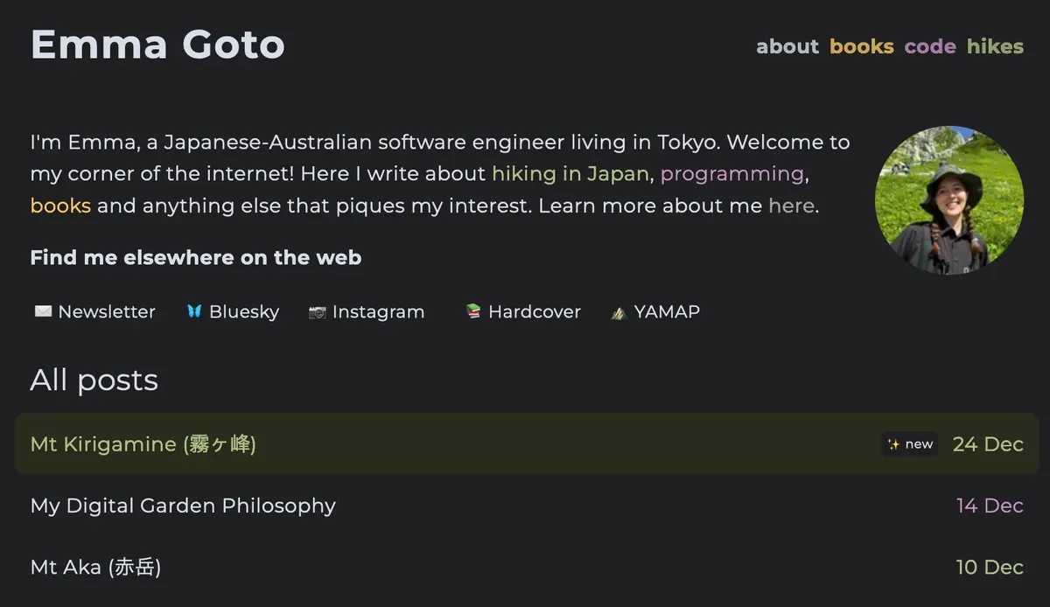Read the My Digital Garden Philosophy post

tap(183, 506)
